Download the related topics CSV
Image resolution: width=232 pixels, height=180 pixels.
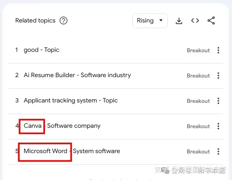point(179,21)
